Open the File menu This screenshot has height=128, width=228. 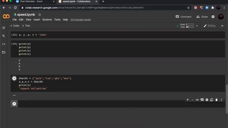(x=15, y=20)
